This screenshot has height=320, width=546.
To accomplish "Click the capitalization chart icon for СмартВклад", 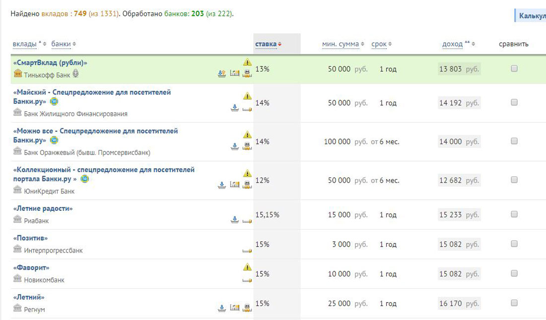I will 235,73.
